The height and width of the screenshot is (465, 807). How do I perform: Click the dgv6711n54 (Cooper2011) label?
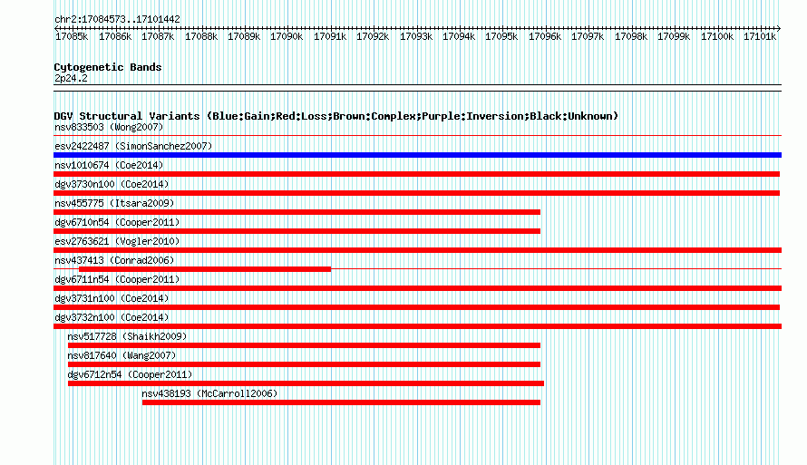coord(117,279)
